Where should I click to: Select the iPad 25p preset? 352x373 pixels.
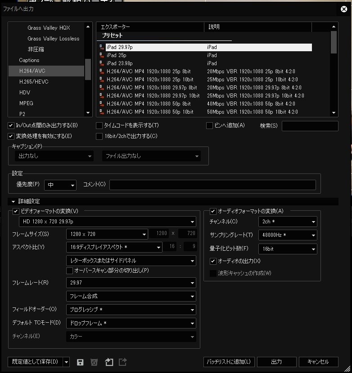[208, 55]
